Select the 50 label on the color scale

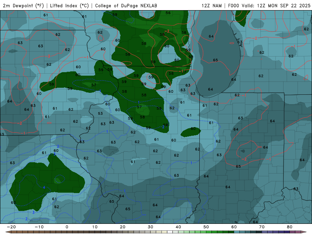click(x=206, y=227)
